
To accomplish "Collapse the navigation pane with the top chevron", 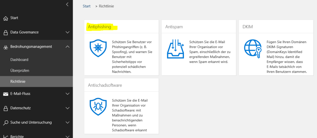I will pos(67,4).
